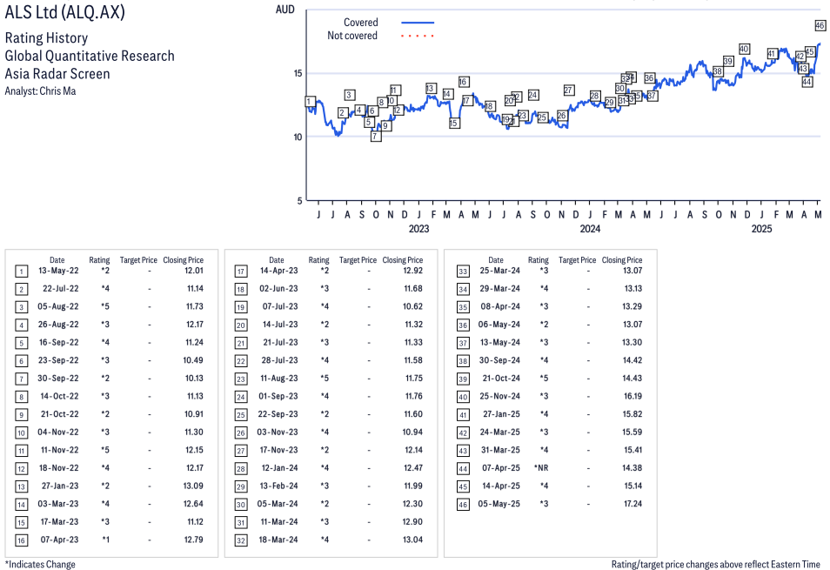Click the *Indicates Change footnote

click(x=40, y=565)
